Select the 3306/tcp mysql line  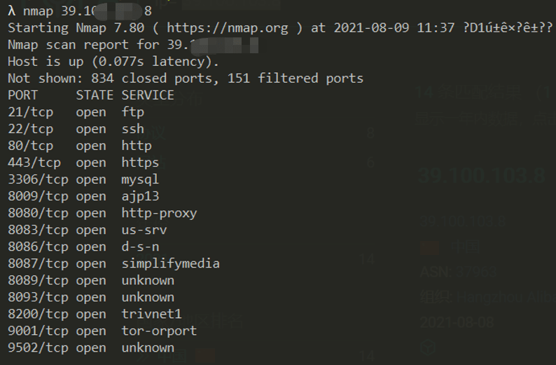tap(83, 179)
